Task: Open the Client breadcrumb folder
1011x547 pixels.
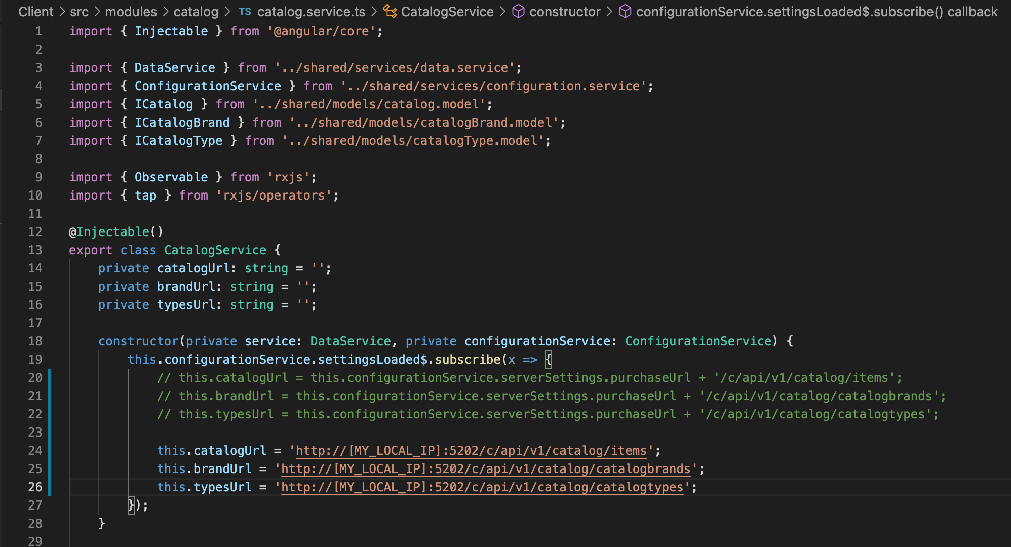Action: [35, 12]
